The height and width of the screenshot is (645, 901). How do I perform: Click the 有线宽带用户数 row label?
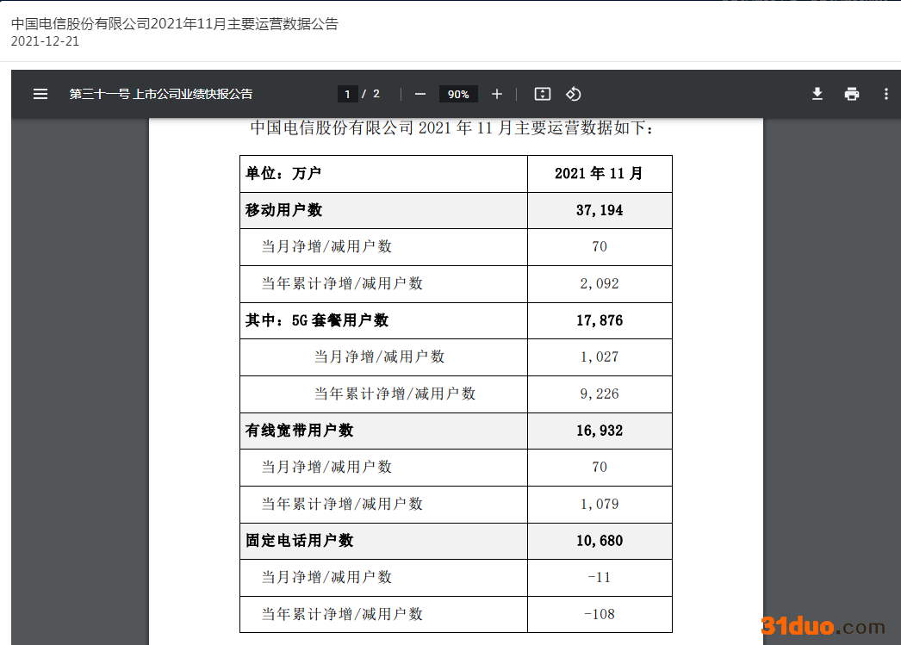tap(299, 431)
